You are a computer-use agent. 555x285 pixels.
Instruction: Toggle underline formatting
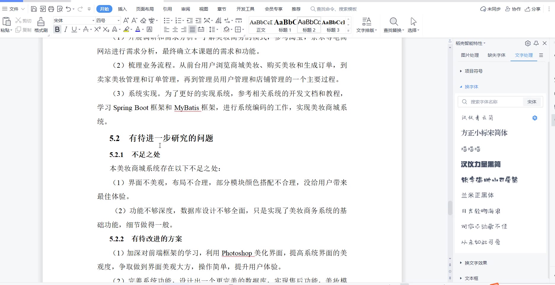(74, 29)
